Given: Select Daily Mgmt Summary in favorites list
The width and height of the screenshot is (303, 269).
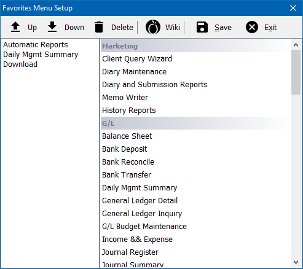Looking at the screenshot, I should coord(41,55).
